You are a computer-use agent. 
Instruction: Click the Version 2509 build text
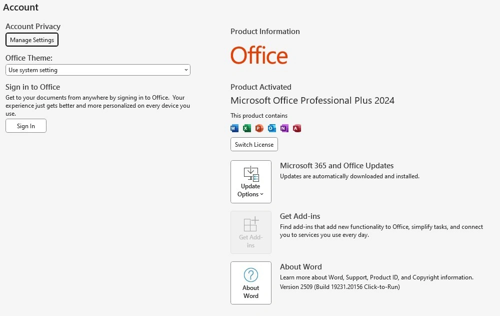pos(339,287)
